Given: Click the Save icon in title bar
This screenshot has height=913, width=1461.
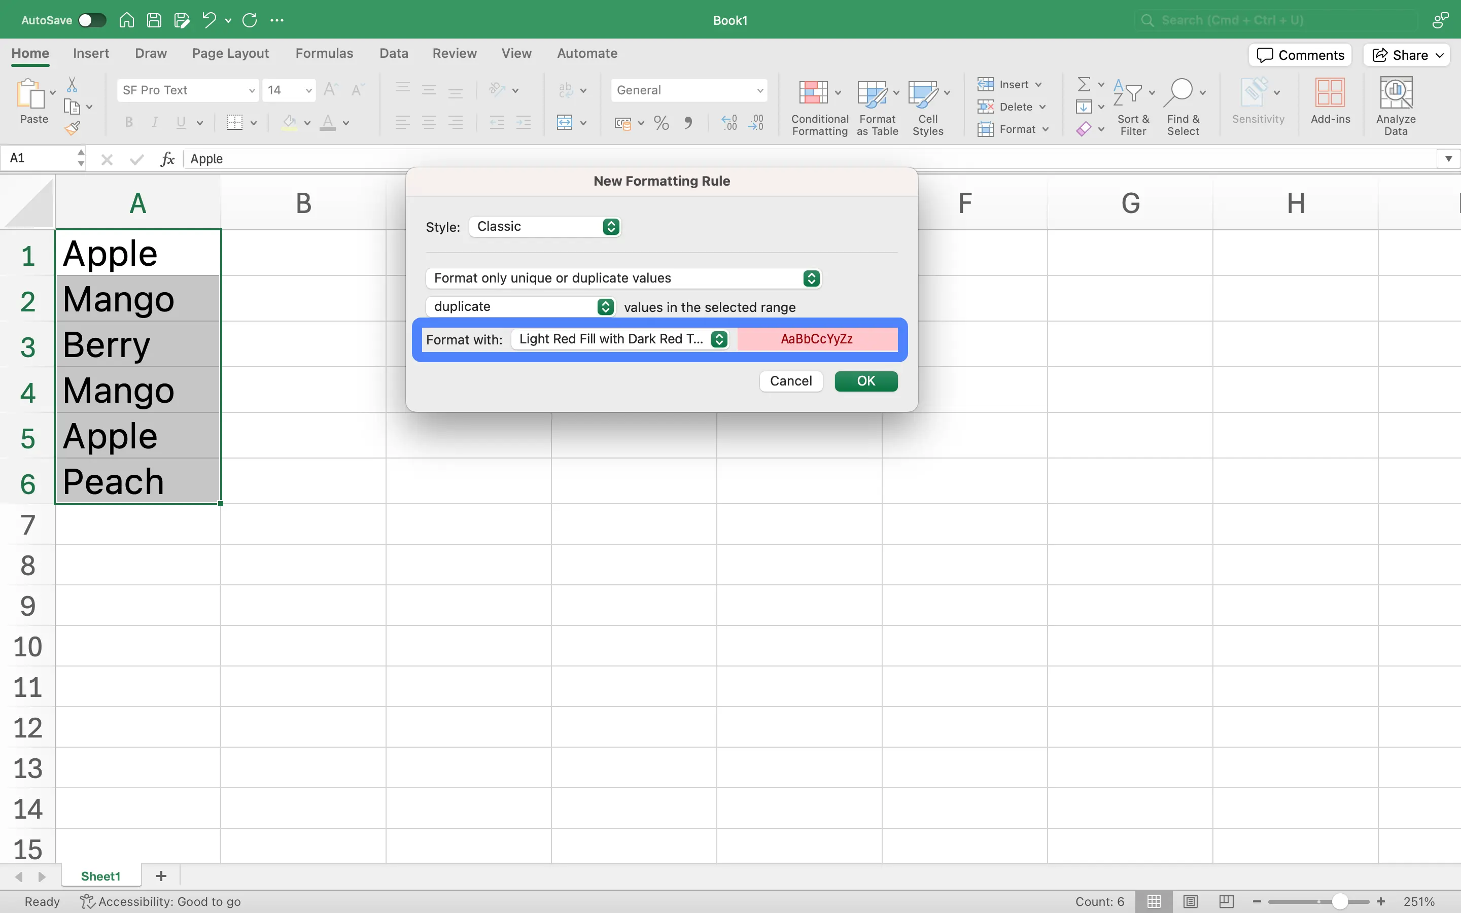Looking at the screenshot, I should coord(154,20).
